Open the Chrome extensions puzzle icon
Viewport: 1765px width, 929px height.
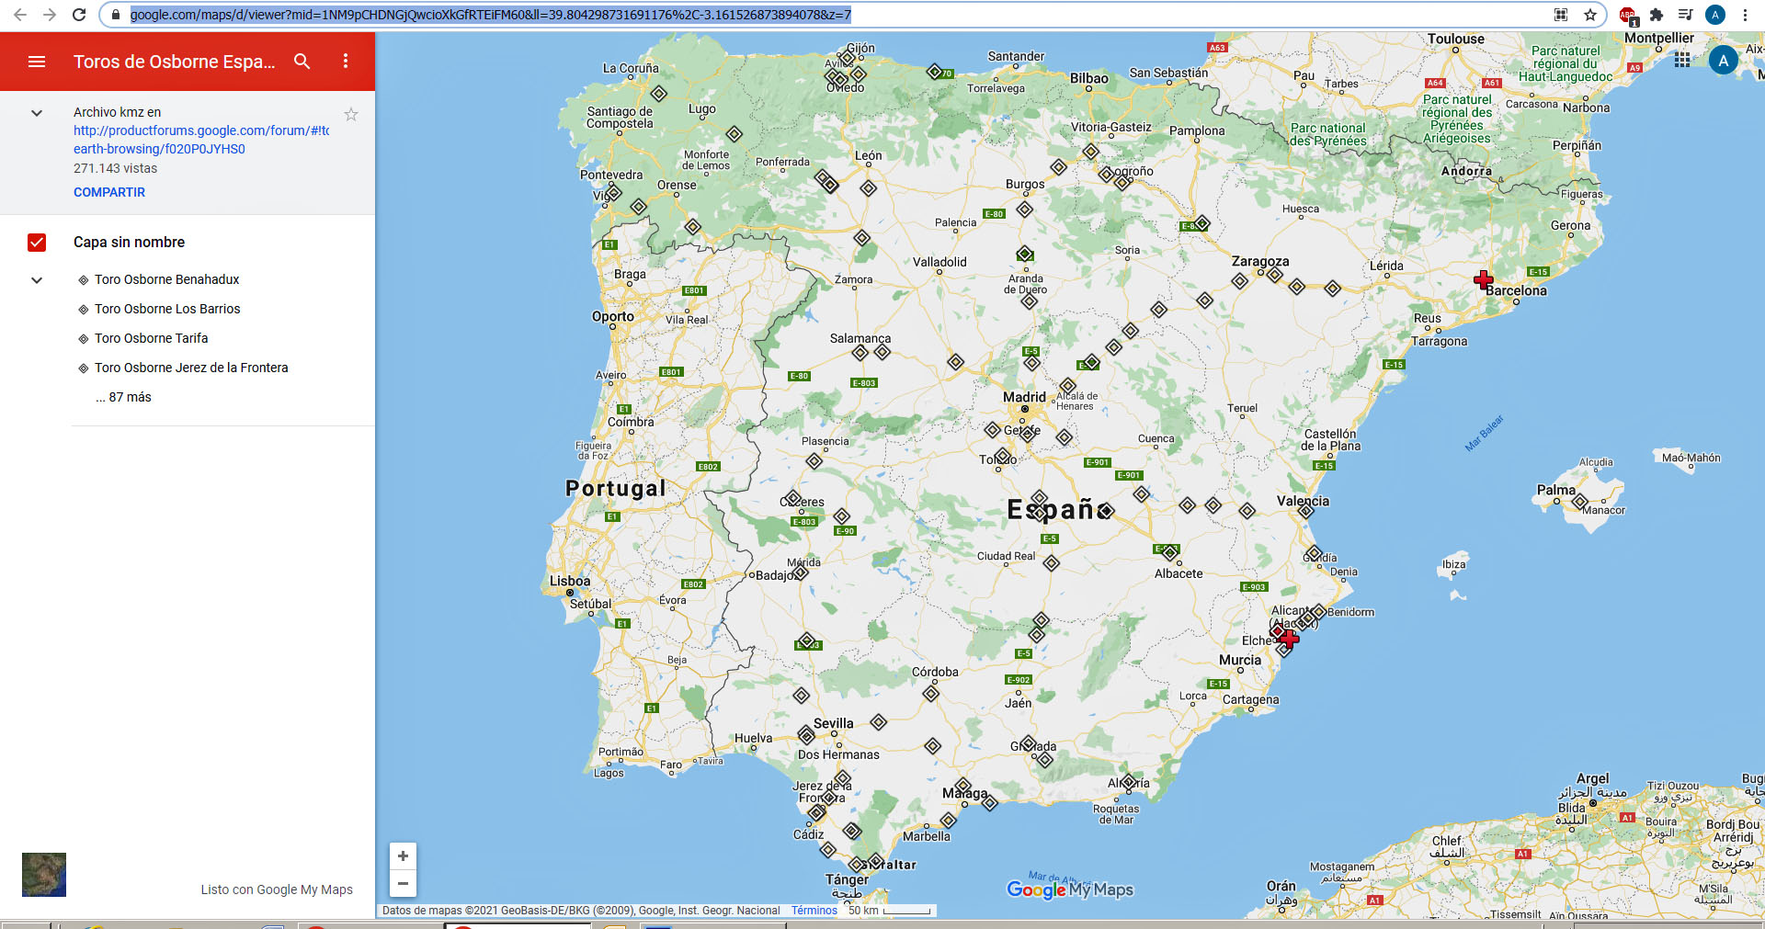tap(1657, 15)
